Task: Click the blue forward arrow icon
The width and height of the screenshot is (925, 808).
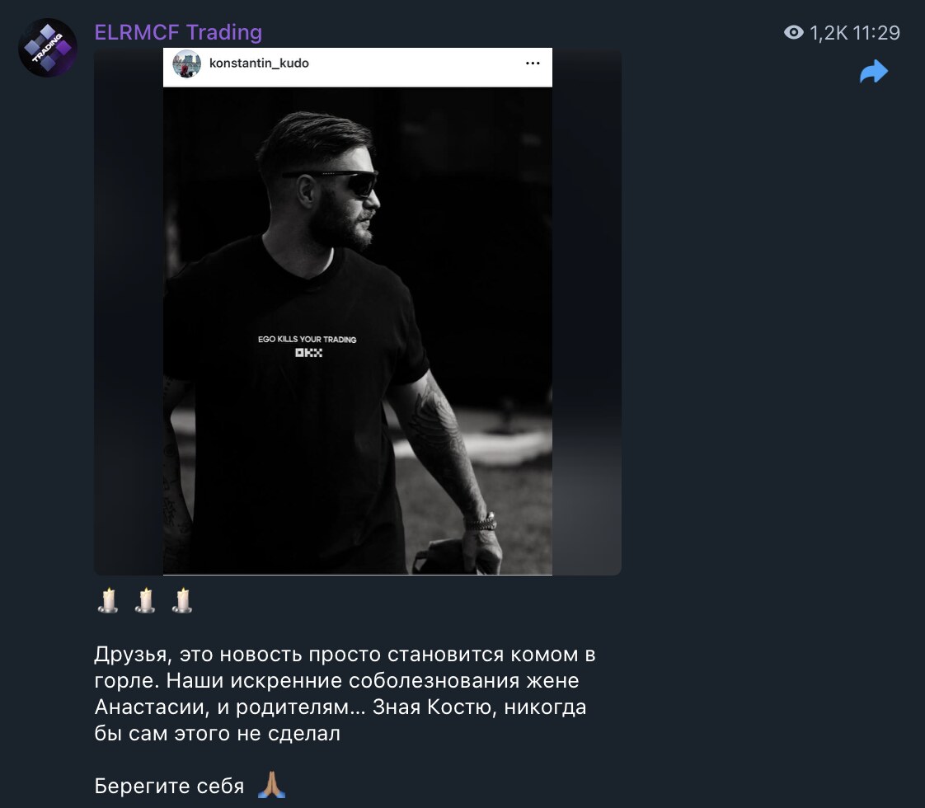Action: (873, 72)
